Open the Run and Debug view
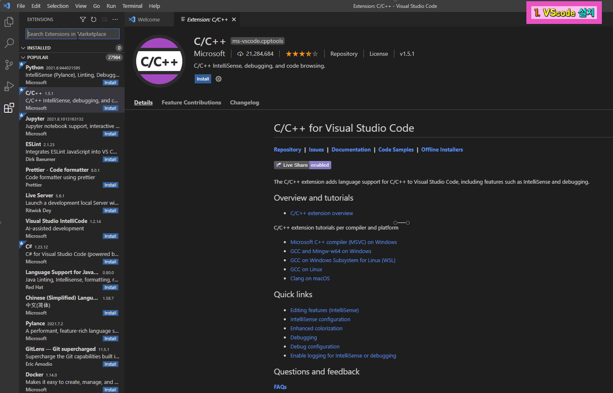613x393 pixels. click(9, 86)
